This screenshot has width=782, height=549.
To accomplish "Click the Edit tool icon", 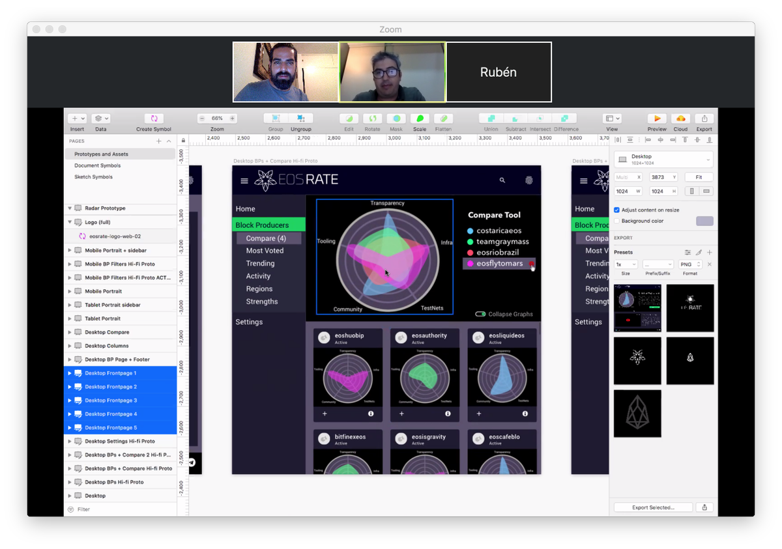I will (x=349, y=119).
